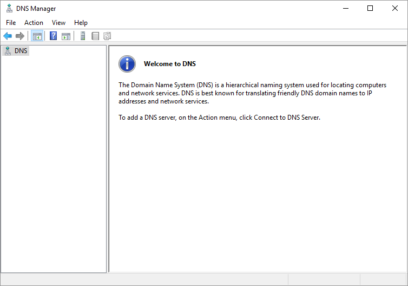
Task: Minimize the DNS Manager window
Action: coord(346,8)
